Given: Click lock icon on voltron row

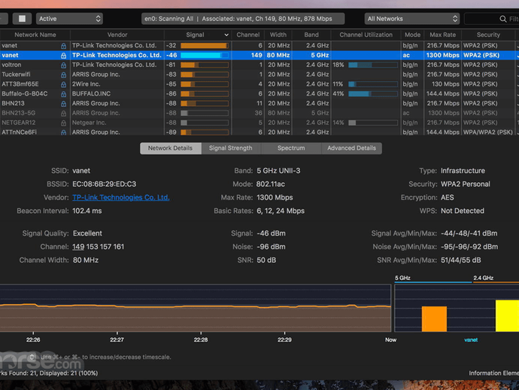Looking at the screenshot, I should point(63,65).
